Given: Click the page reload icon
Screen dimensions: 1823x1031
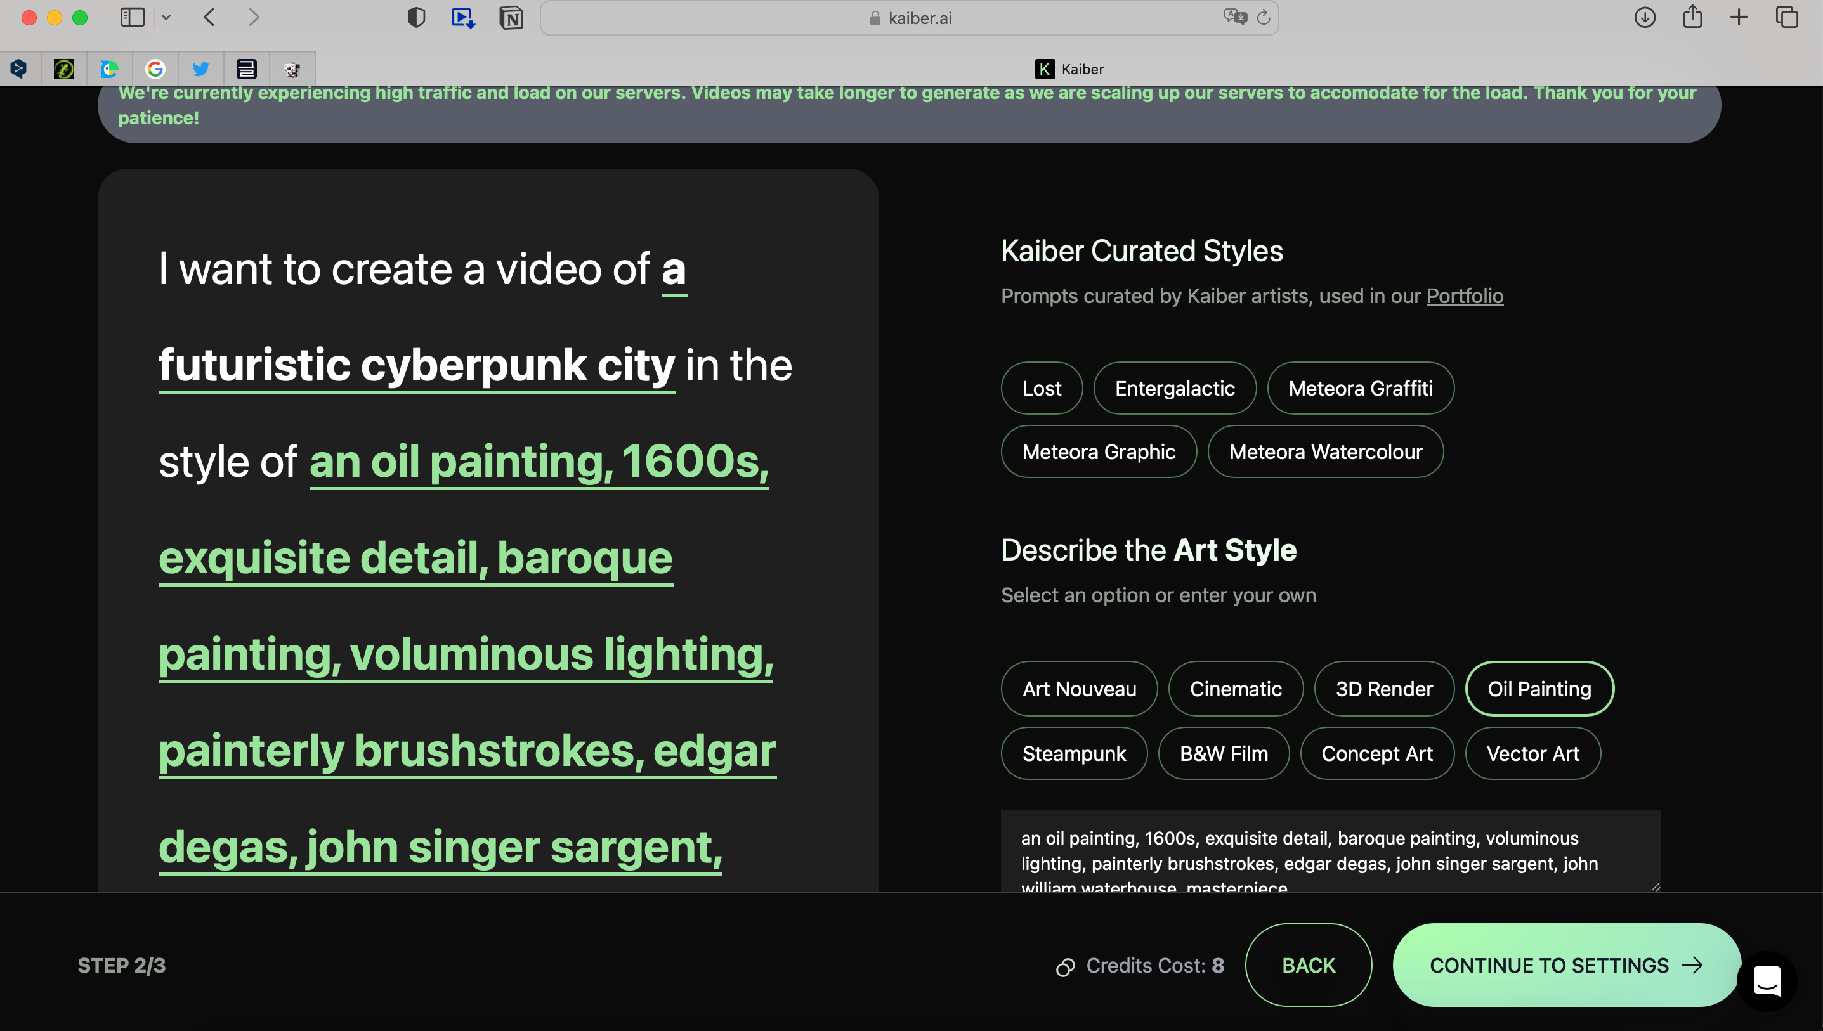Looking at the screenshot, I should point(1264,18).
